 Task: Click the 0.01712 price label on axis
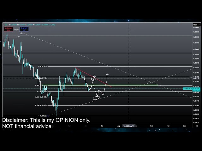pos(196,78)
